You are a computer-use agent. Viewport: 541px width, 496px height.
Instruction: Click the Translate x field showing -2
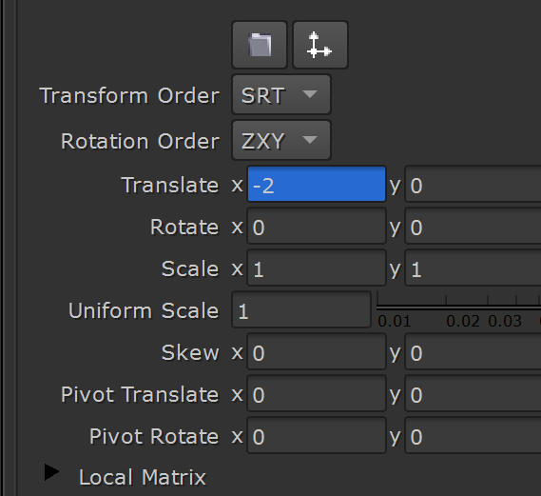tap(317, 184)
